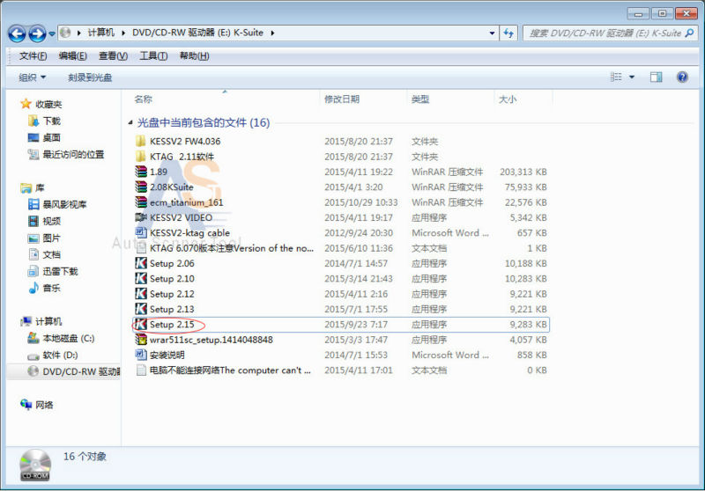Select 下载 in the favorites list
705x491 pixels.
[51, 121]
